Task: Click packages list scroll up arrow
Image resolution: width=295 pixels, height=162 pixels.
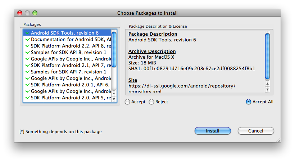Action: tap(114, 93)
